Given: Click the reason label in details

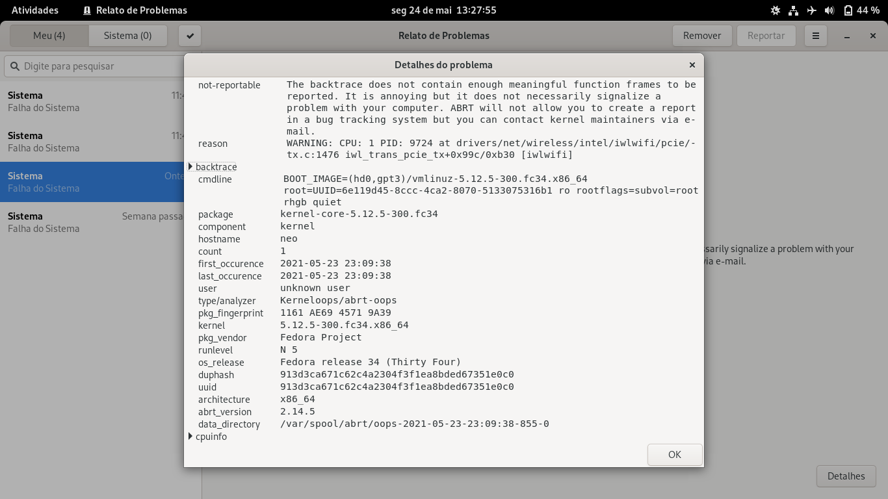Looking at the screenshot, I should click(x=213, y=144).
